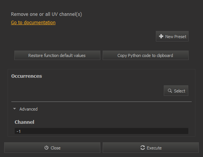
Task: Click the plus icon beside New Preset
Action: point(161,36)
